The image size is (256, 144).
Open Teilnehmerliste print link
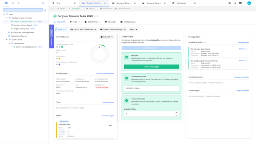click(122, 8)
